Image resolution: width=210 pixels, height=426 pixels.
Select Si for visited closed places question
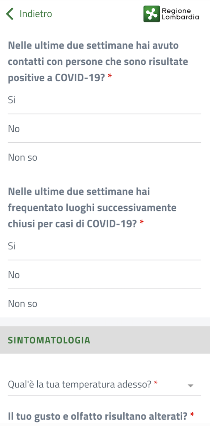point(104,246)
